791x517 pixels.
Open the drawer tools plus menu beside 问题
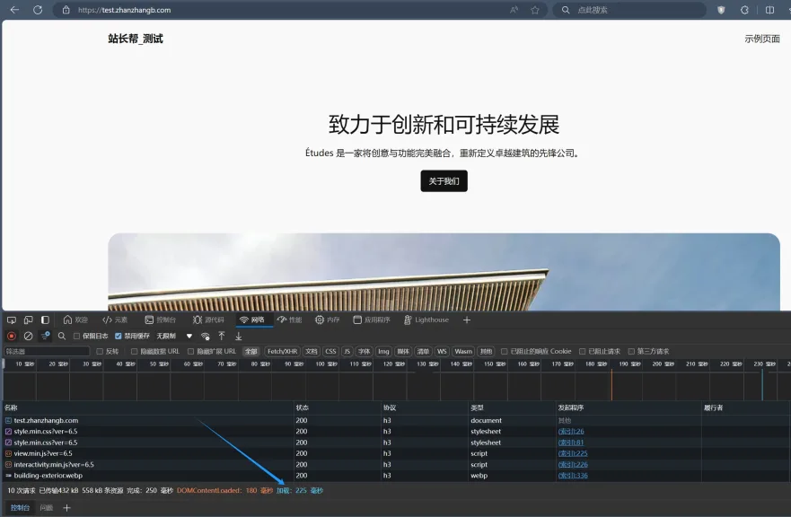(x=68, y=507)
